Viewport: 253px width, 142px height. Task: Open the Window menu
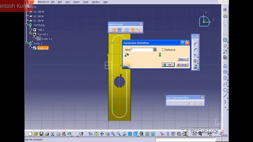pos(96,2)
